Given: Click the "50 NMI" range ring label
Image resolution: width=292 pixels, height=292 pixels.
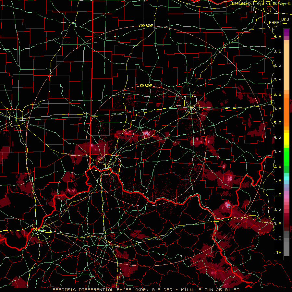Looking at the screenshot, I should point(146,86).
